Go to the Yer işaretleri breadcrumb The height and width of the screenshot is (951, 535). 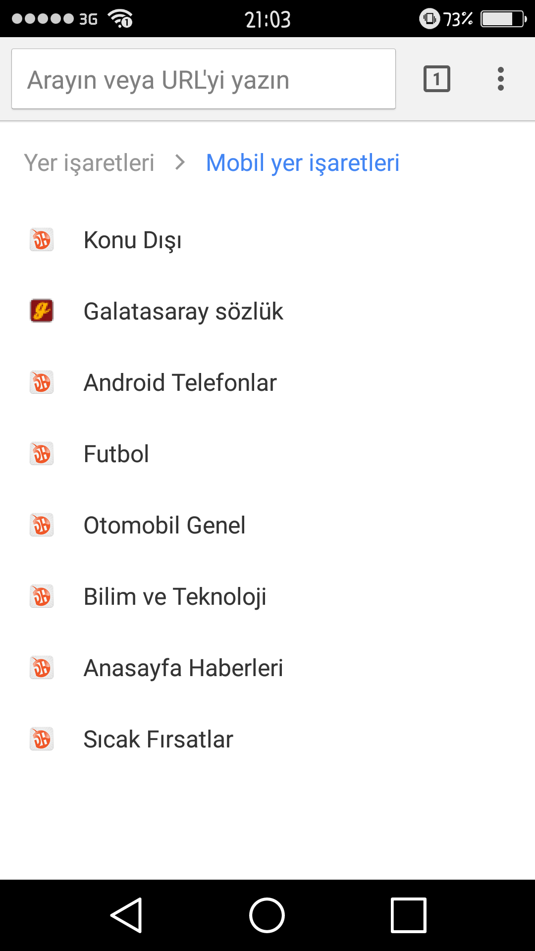coord(89,163)
